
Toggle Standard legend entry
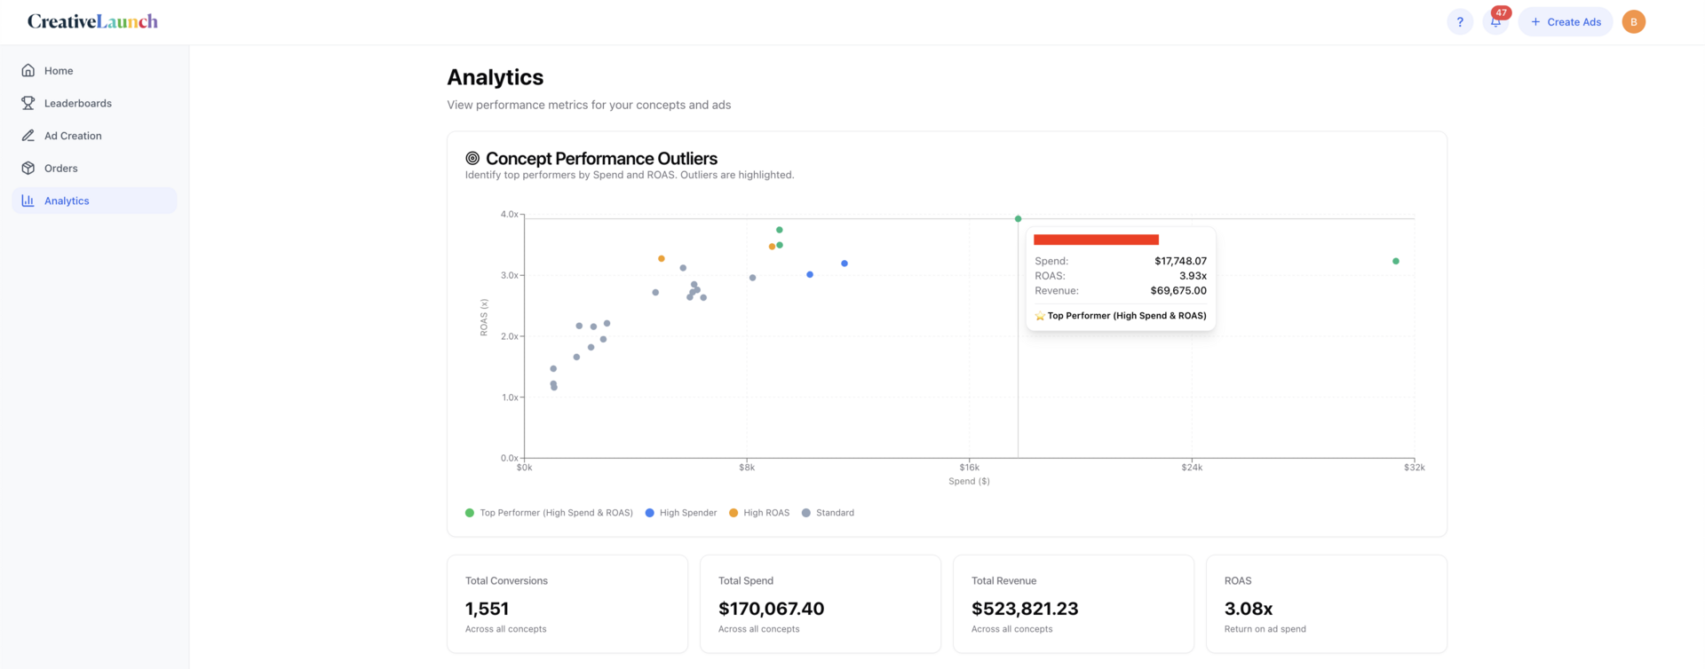click(828, 513)
